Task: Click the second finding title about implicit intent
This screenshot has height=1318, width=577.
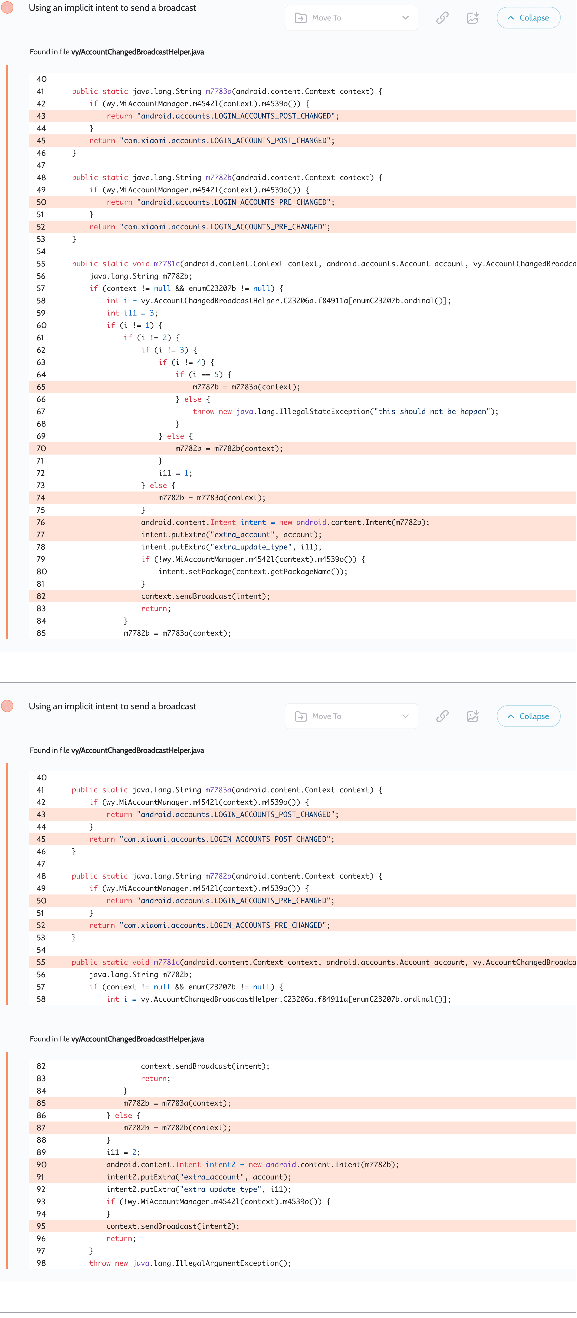Action: 112,706
